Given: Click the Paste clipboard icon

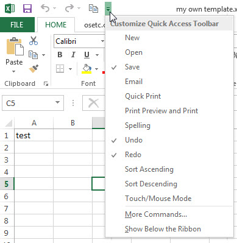Looking at the screenshot, I should tap(15, 46).
